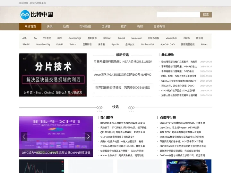Open Aevo团队 buyback headline
Image resolution: width=231 pixels, height=173 pixels.
123,75
